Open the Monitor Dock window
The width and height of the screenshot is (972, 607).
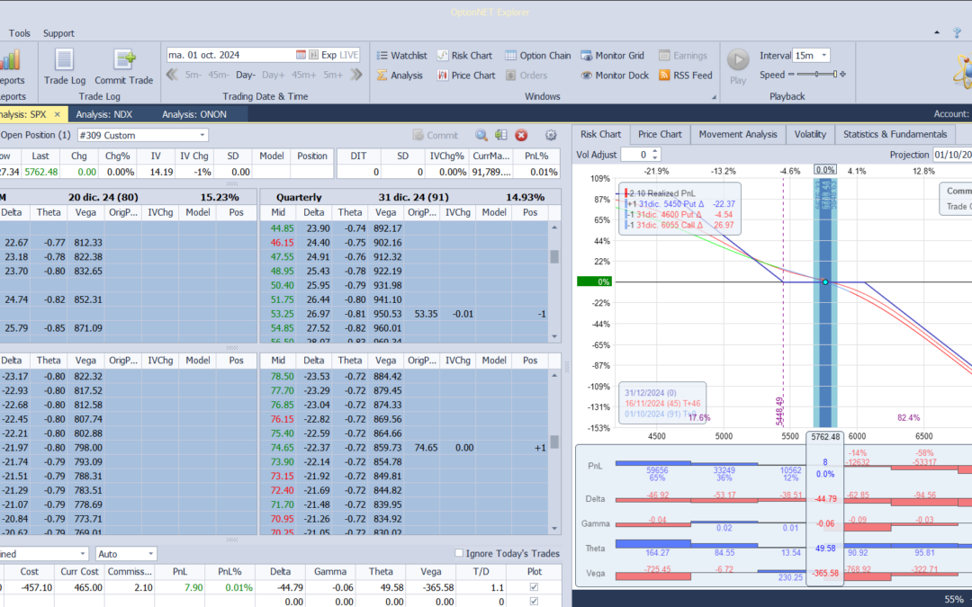click(615, 75)
